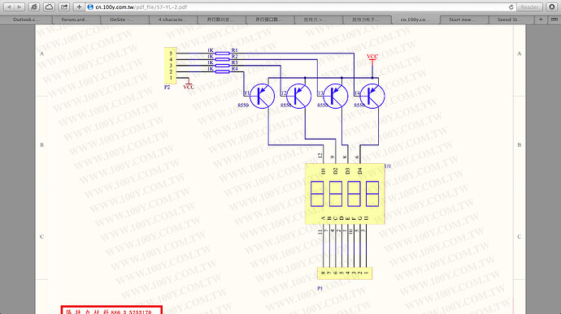Open a new tab with plus button
Viewport: 561px width, 314px height.
tap(541, 19)
